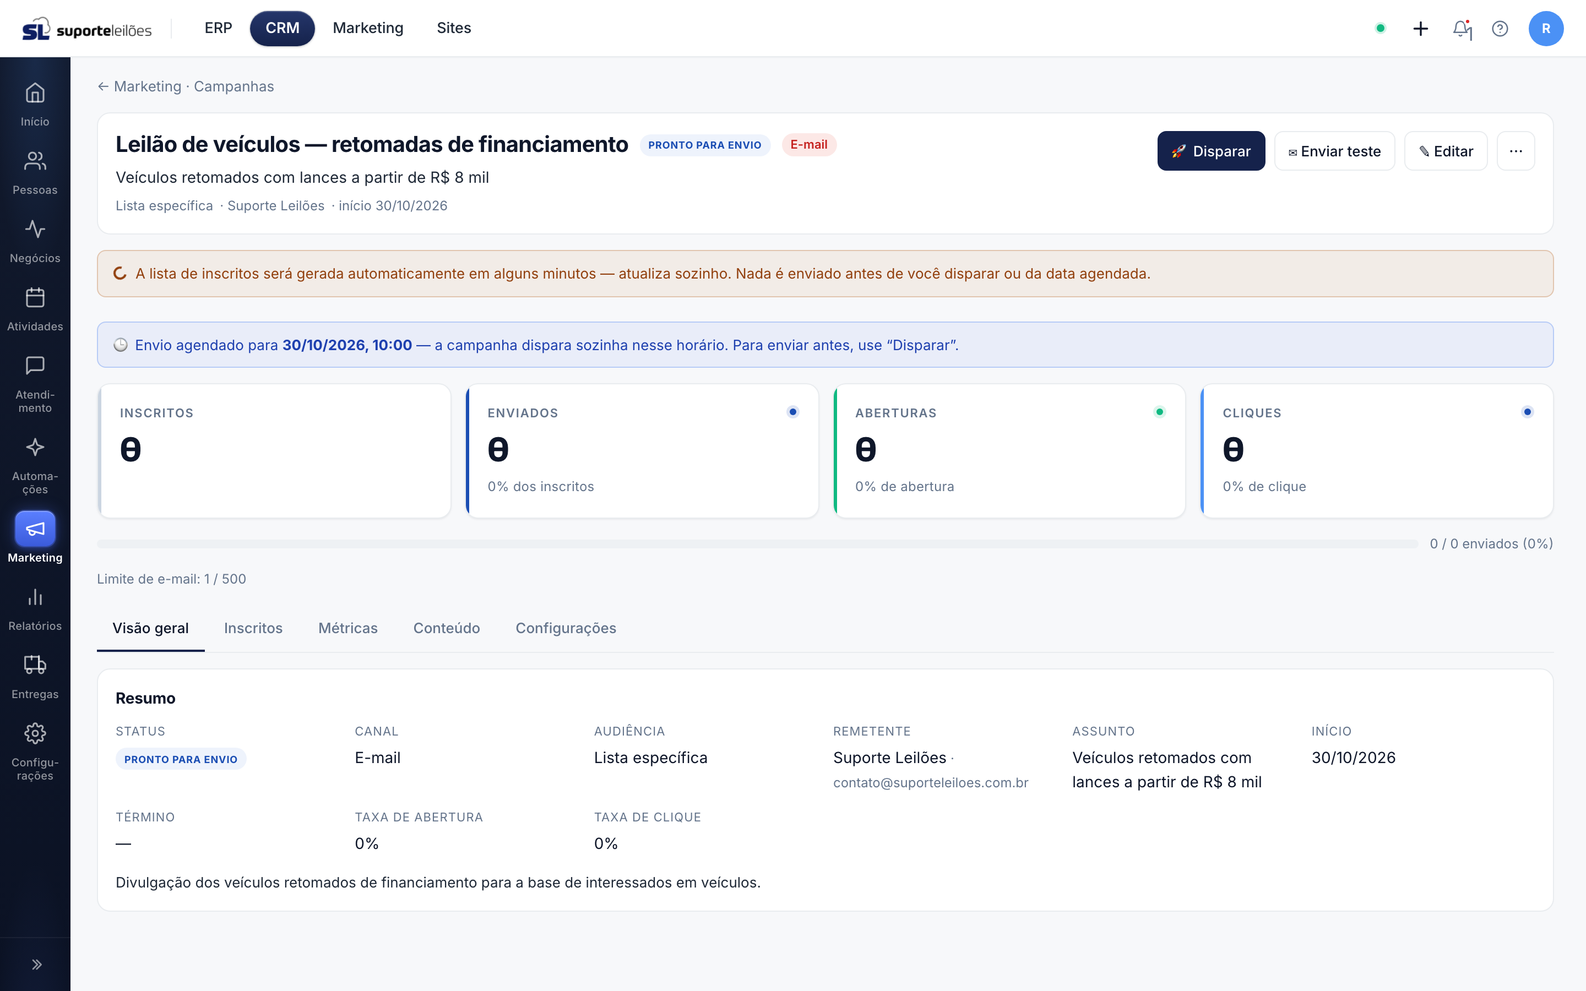The image size is (1586, 991).
Task: Open Atendimento chat section
Action: click(35, 383)
